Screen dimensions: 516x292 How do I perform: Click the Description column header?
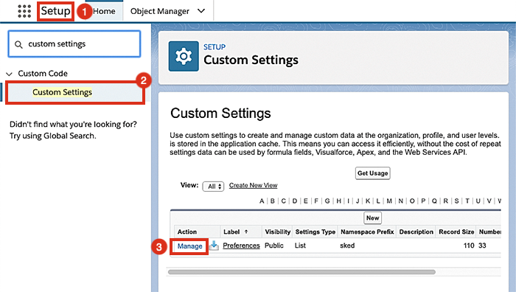416,232
